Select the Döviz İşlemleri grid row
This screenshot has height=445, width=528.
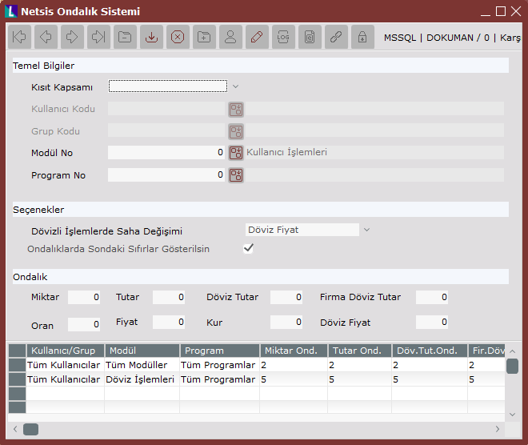click(140, 379)
